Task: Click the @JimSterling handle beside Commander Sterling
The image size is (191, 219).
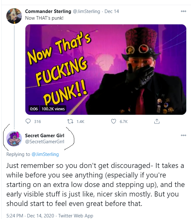Action: coord(87,11)
